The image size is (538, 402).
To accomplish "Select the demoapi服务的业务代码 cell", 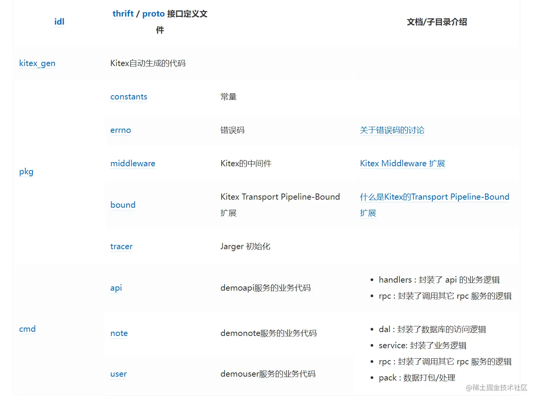I will tap(265, 288).
